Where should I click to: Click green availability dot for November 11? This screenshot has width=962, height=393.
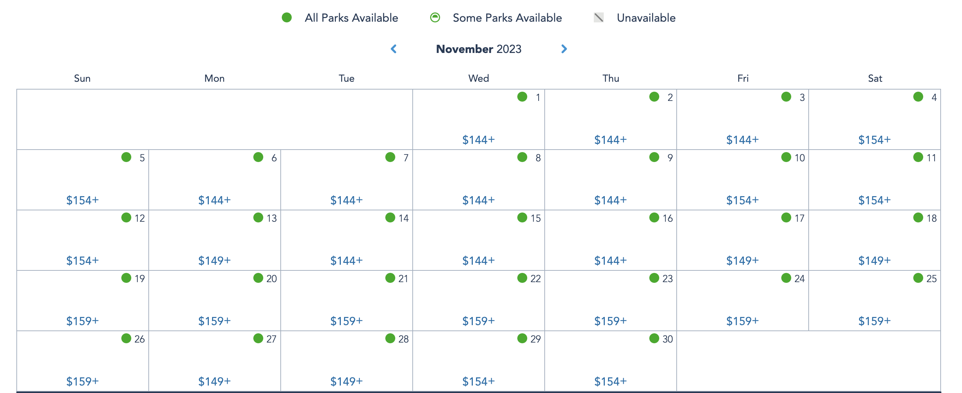[918, 157]
